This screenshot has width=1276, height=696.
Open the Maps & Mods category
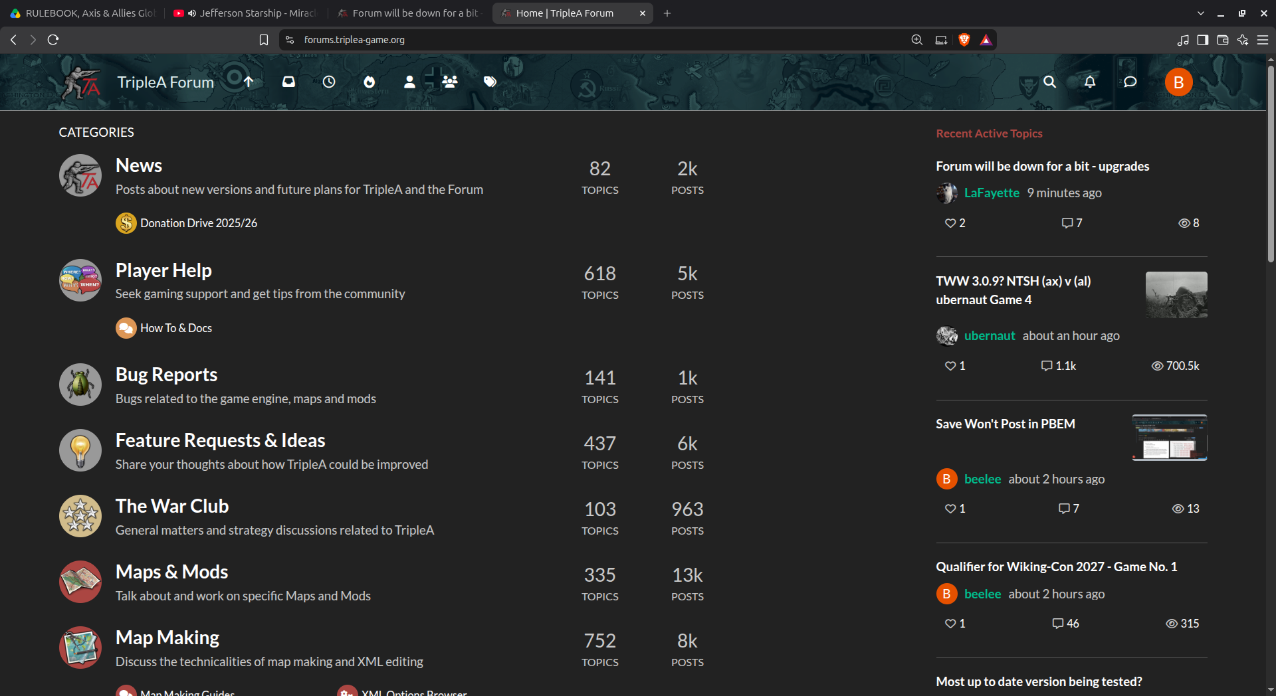click(171, 572)
